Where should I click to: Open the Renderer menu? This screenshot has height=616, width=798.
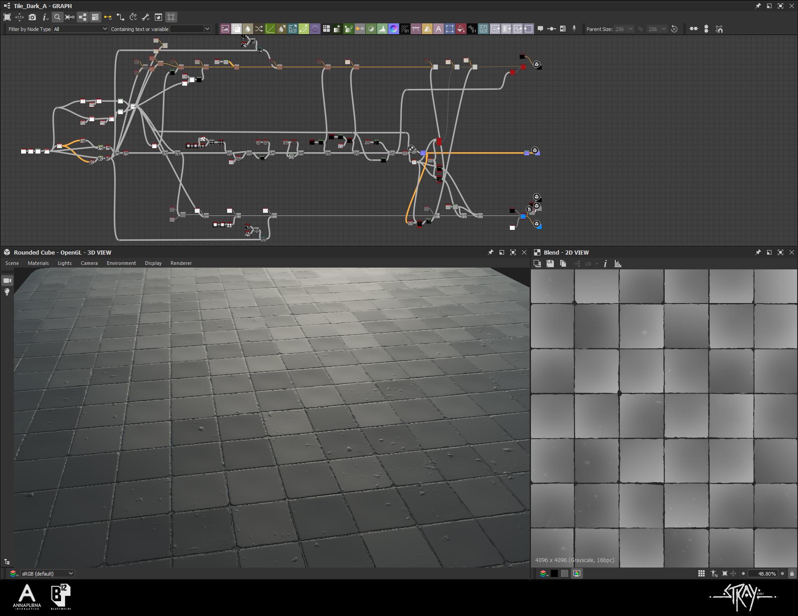181,263
